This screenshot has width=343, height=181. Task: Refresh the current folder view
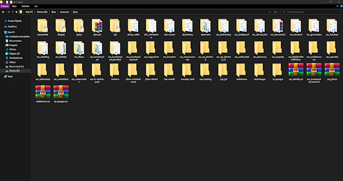point(275,12)
